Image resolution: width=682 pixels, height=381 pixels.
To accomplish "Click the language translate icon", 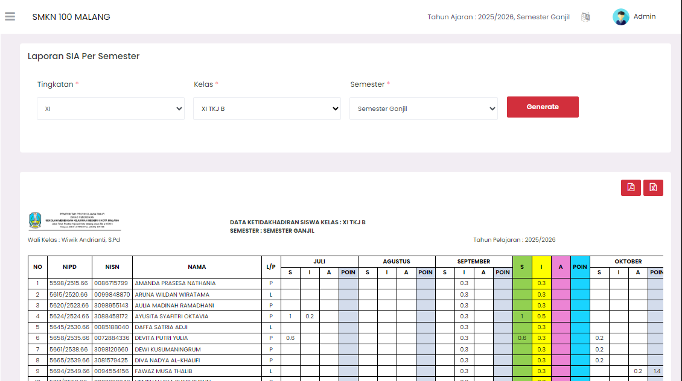I will [585, 17].
